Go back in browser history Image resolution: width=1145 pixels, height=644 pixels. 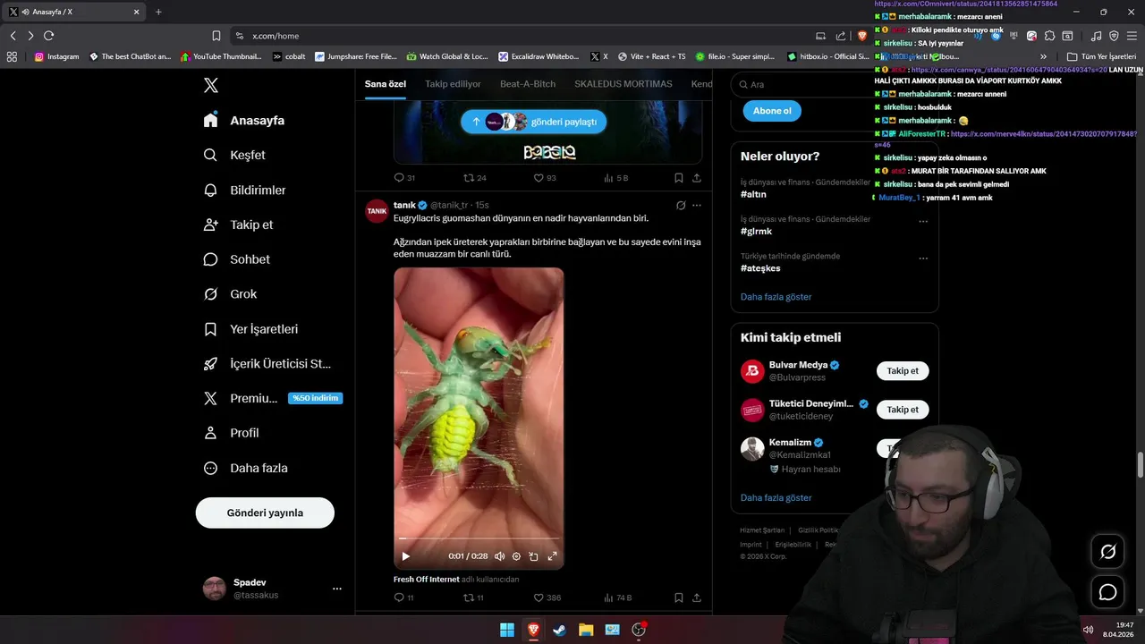[x=13, y=36]
